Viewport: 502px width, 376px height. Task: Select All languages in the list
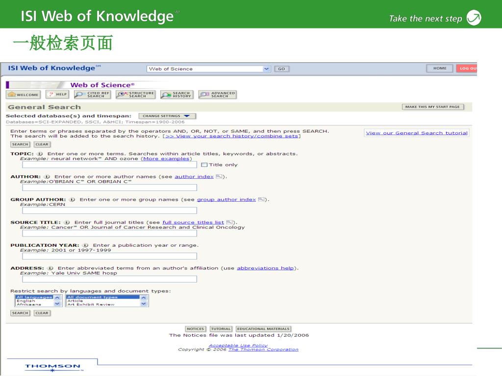[x=34, y=297]
